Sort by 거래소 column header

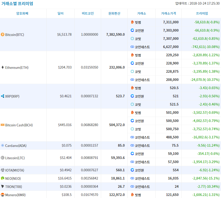pyautogui.click(x=142, y=13)
